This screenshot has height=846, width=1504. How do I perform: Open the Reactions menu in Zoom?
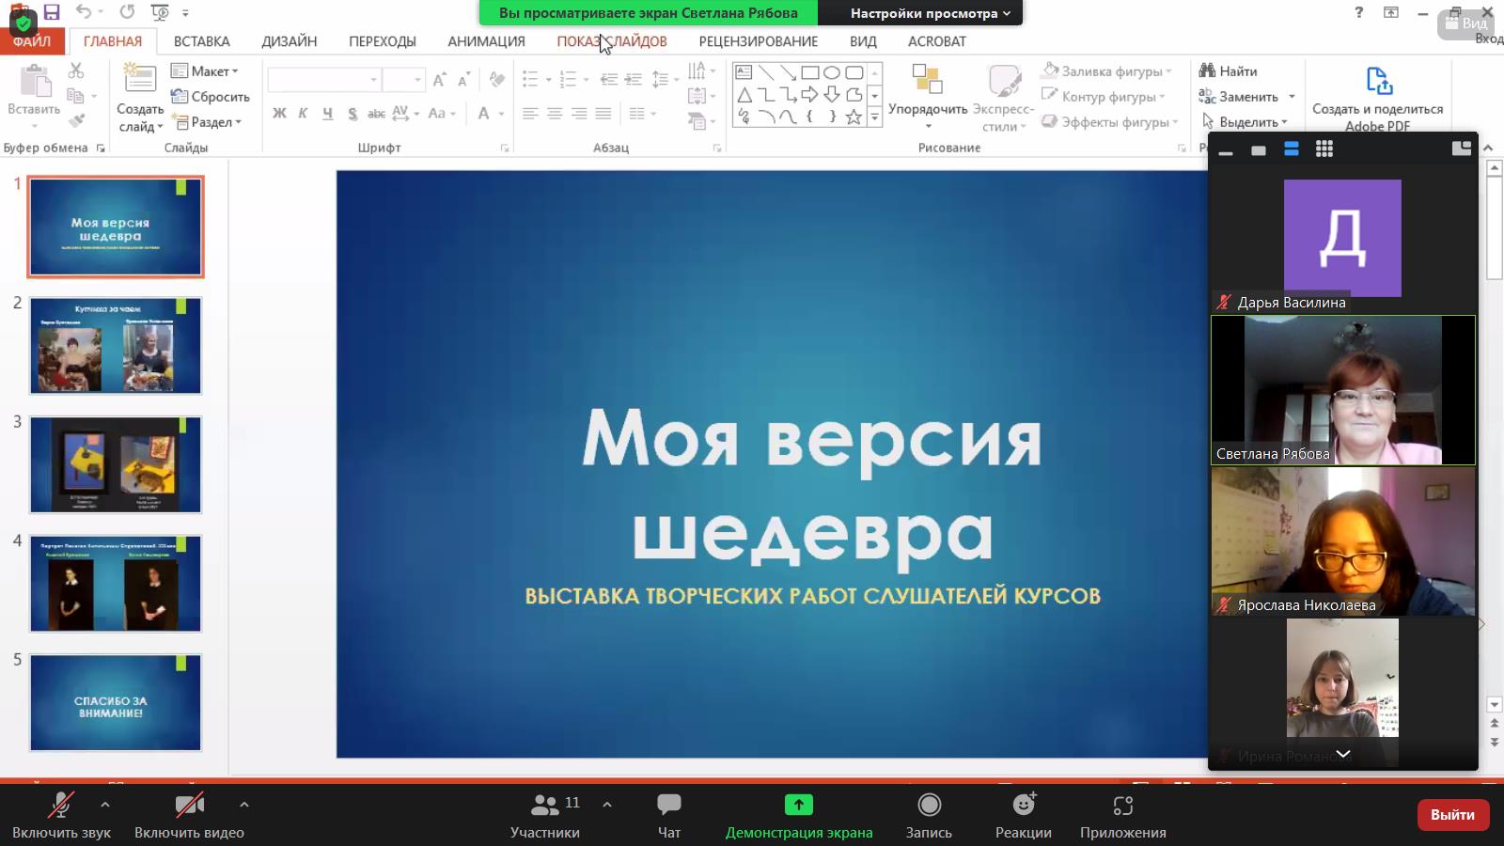[1023, 814]
